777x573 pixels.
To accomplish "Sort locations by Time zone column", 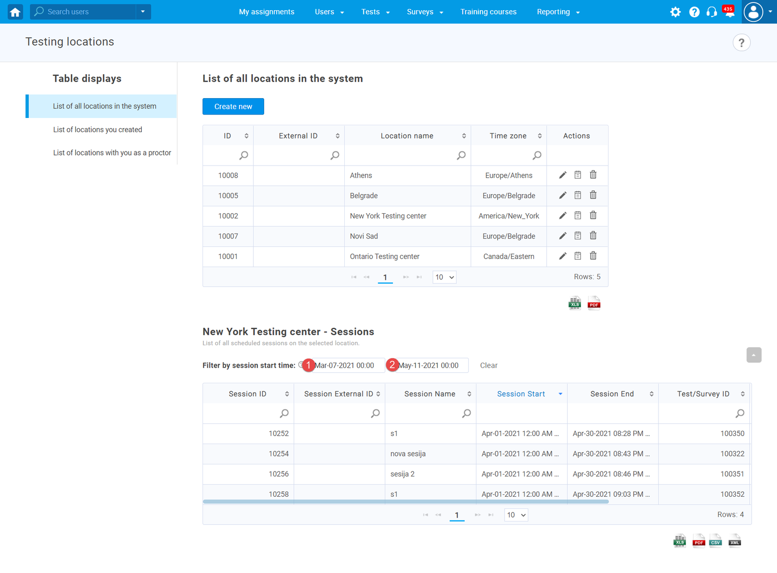I will 540,136.
